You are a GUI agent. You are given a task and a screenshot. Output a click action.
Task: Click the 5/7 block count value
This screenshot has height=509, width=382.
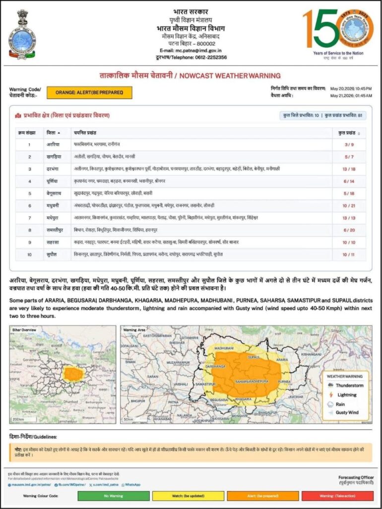coord(349,157)
